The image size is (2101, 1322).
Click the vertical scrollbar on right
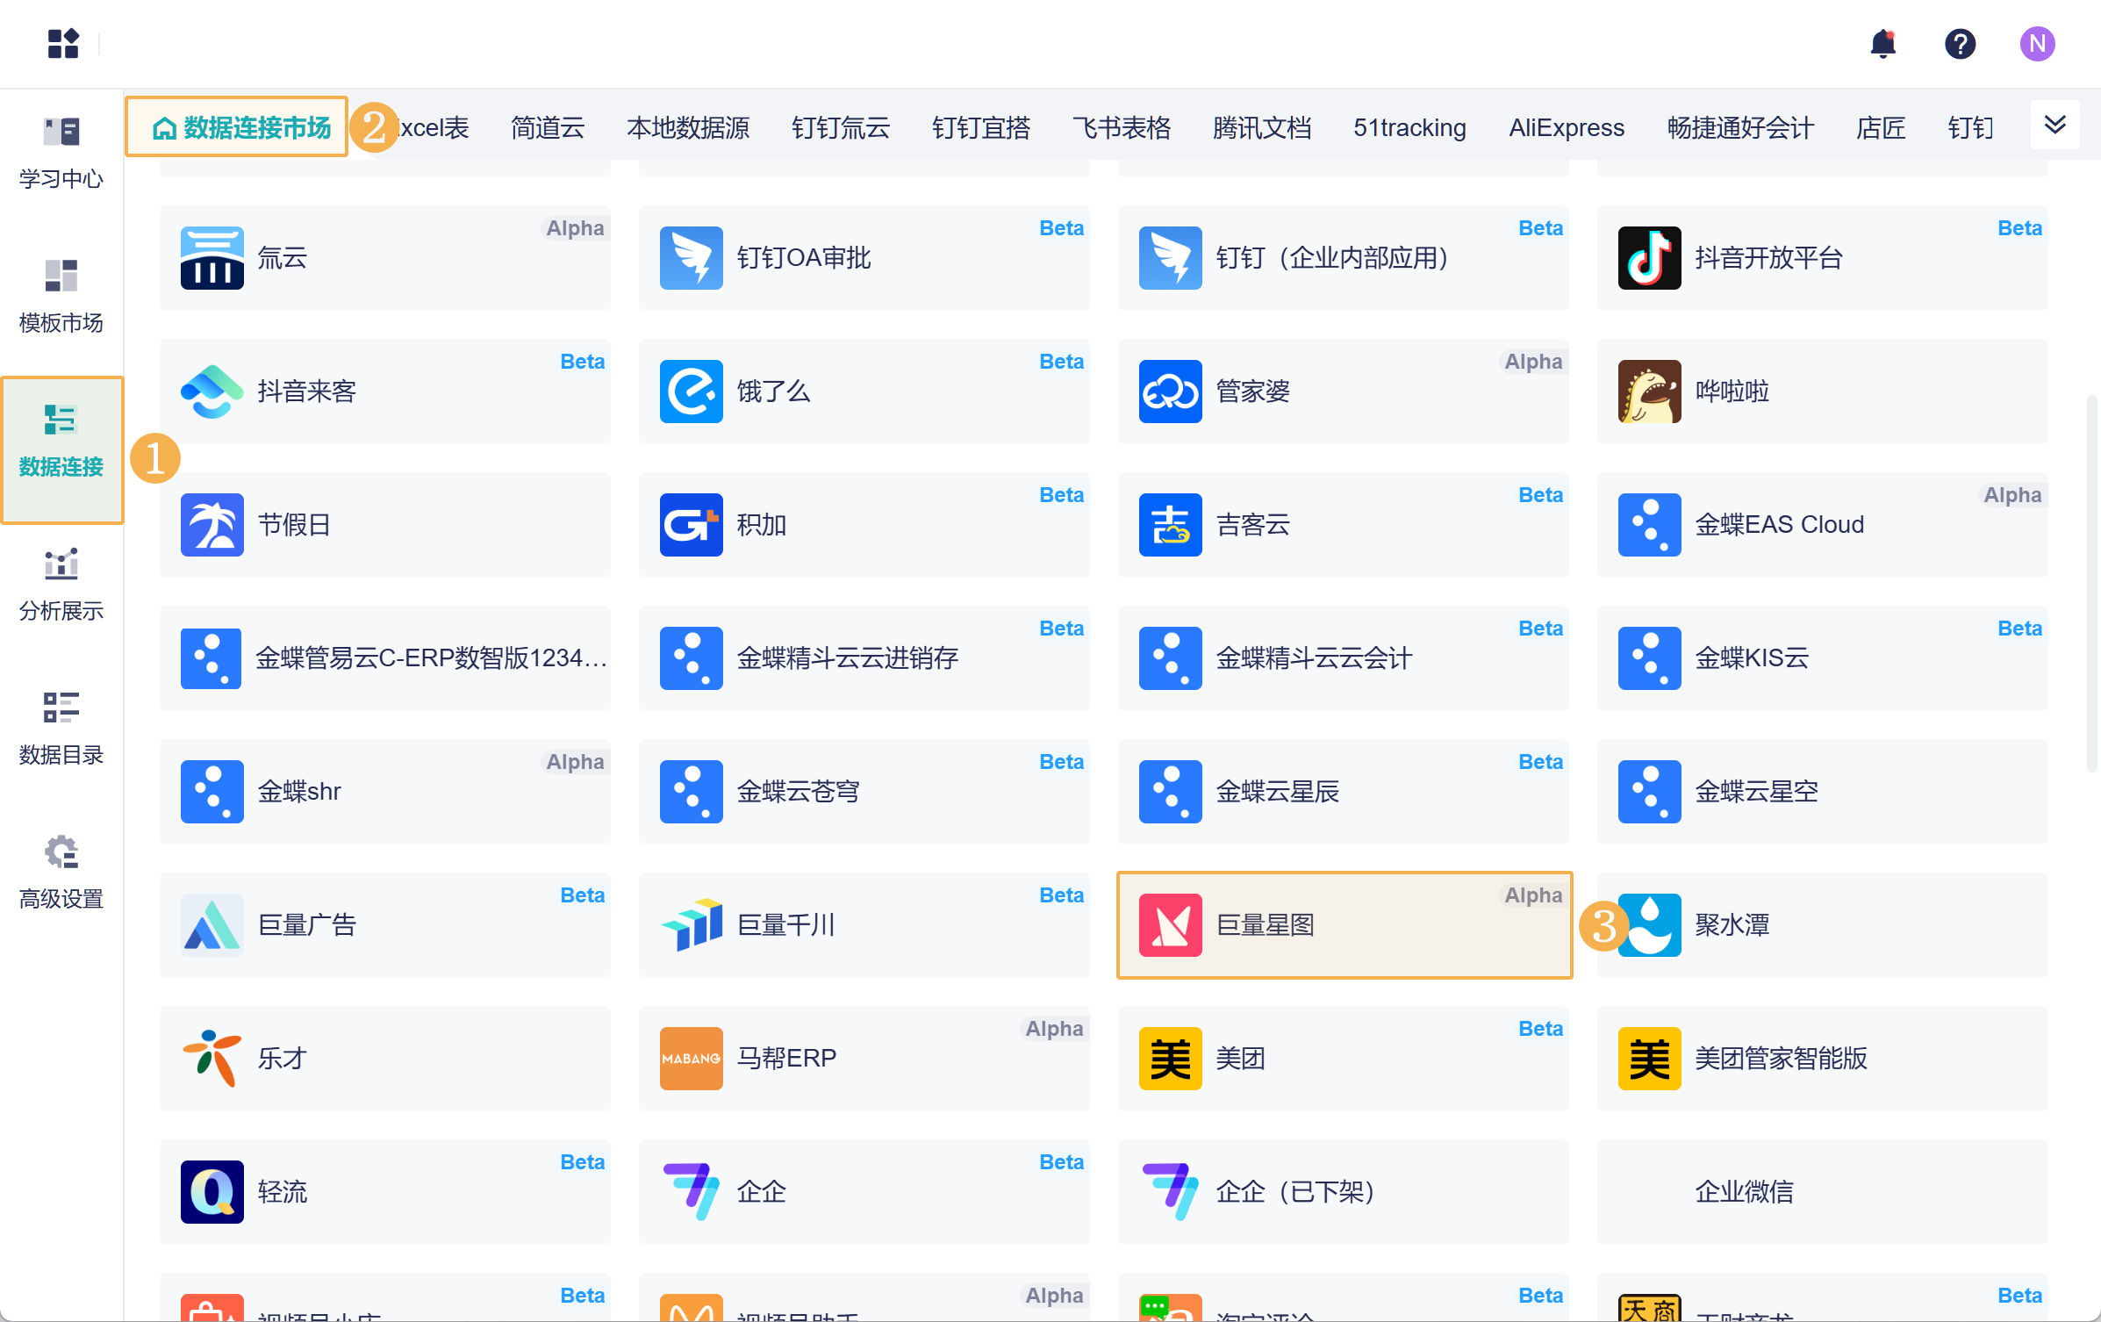coord(2091,584)
